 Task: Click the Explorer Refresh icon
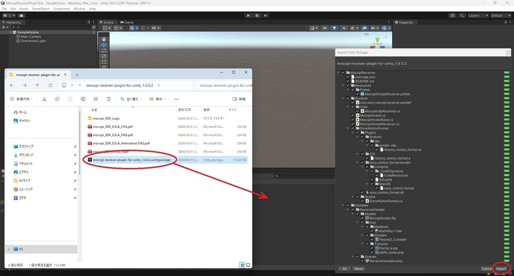(50, 85)
